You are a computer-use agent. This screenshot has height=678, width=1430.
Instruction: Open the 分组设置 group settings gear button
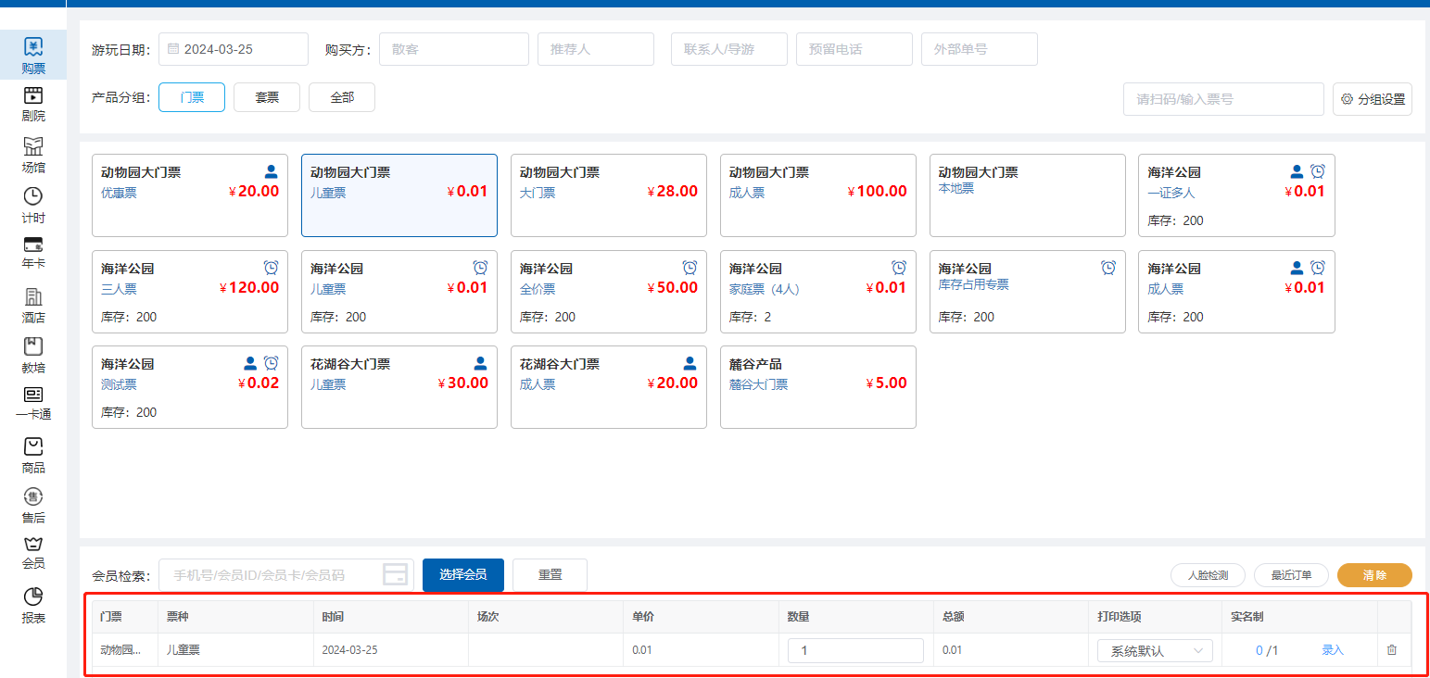point(1373,99)
